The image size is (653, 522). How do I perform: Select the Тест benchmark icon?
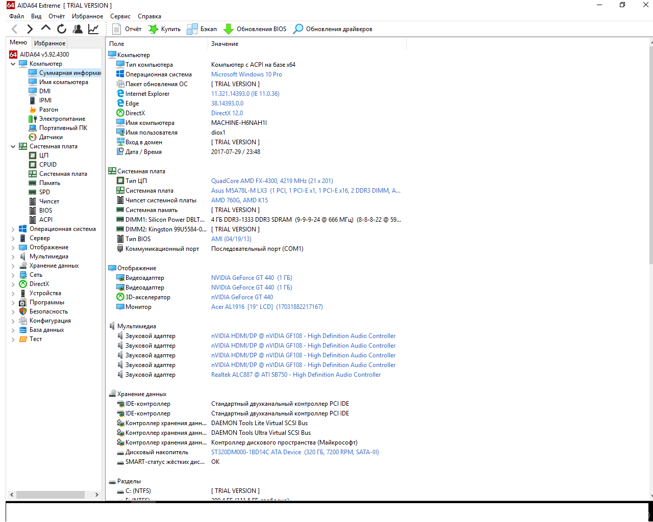[x=23, y=339]
